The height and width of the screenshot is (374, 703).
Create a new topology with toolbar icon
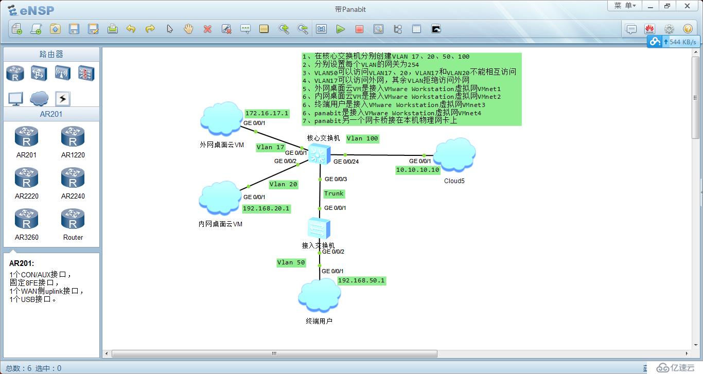(x=16, y=29)
